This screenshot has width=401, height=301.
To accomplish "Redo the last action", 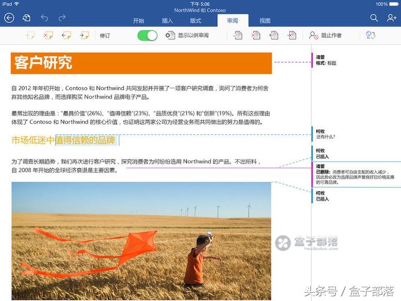I will pyautogui.click(x=62, y=18).
